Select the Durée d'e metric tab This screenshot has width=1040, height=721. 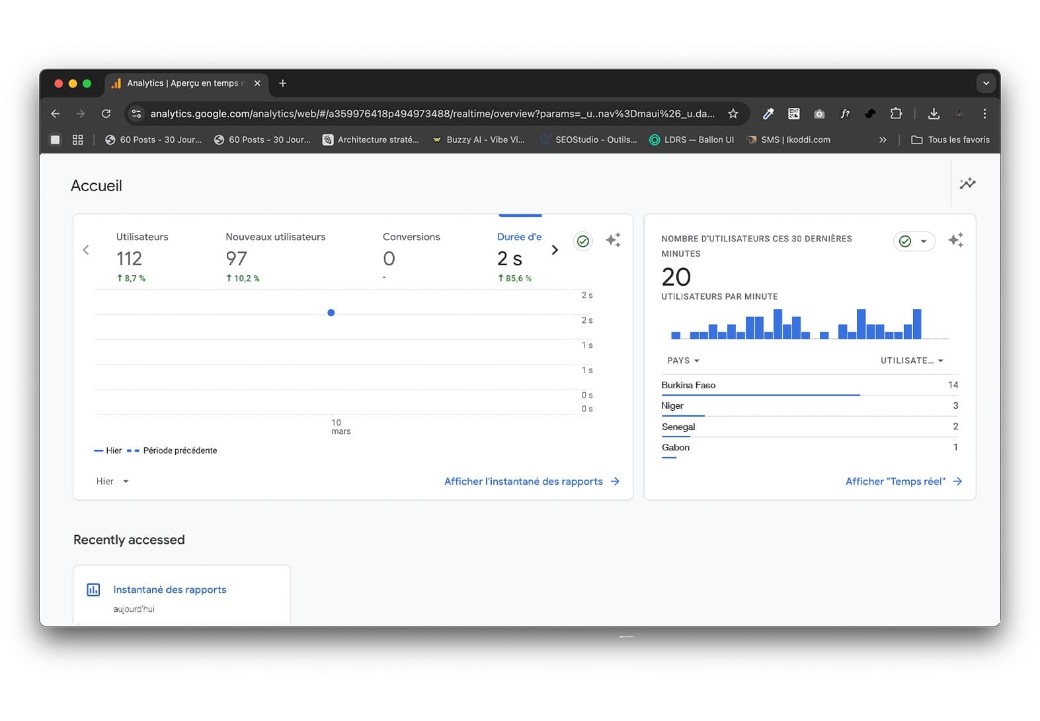(x=520, y=257)
